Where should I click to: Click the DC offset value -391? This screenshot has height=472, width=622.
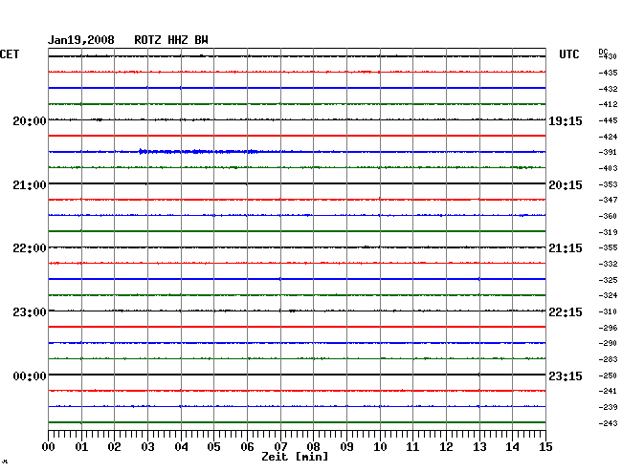(608, 153)
